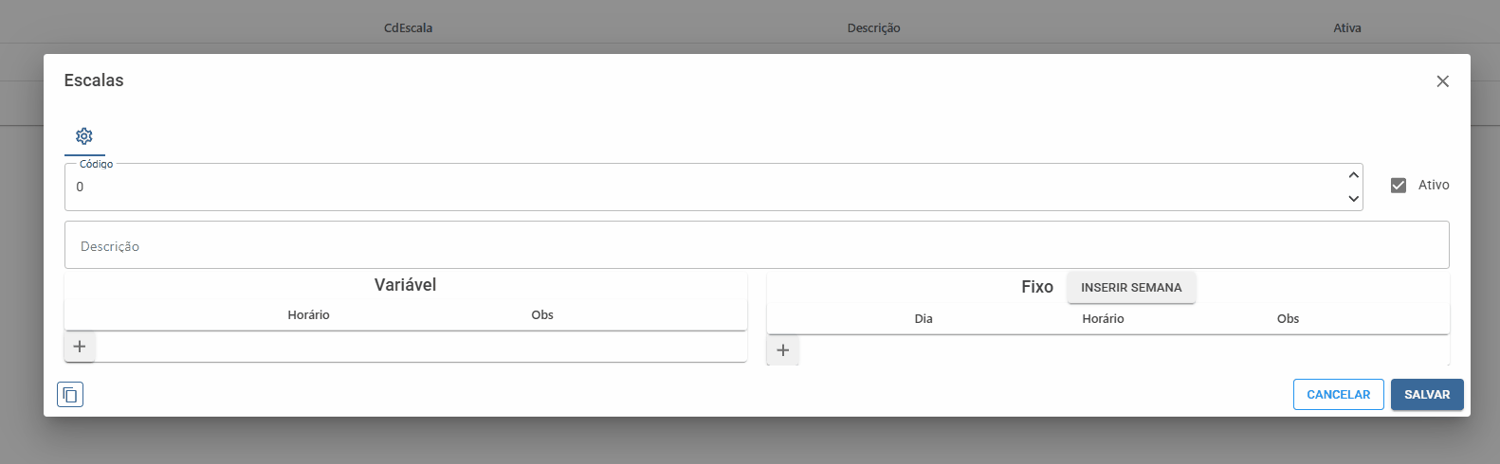This screenshot has width=1500, height=464.
Task: Click the Variável section title
Action: [x=405, y=285]
